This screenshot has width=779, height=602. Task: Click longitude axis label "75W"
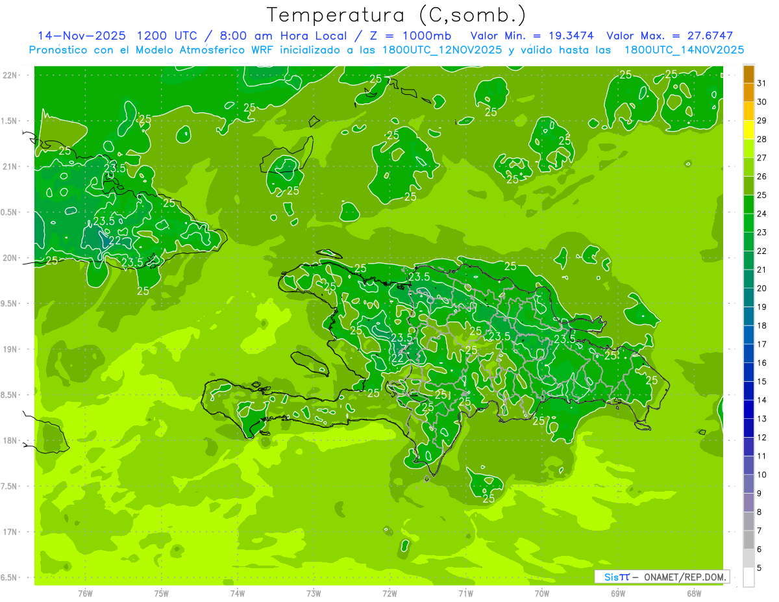tap(162, 594)
